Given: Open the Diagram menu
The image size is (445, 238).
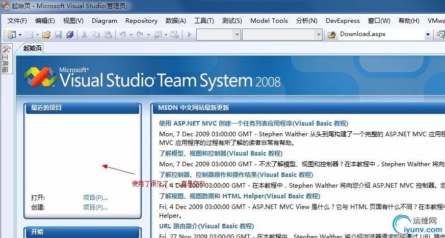Looking at the screenshot, I should pyautogui.click(x=104, y=21).
